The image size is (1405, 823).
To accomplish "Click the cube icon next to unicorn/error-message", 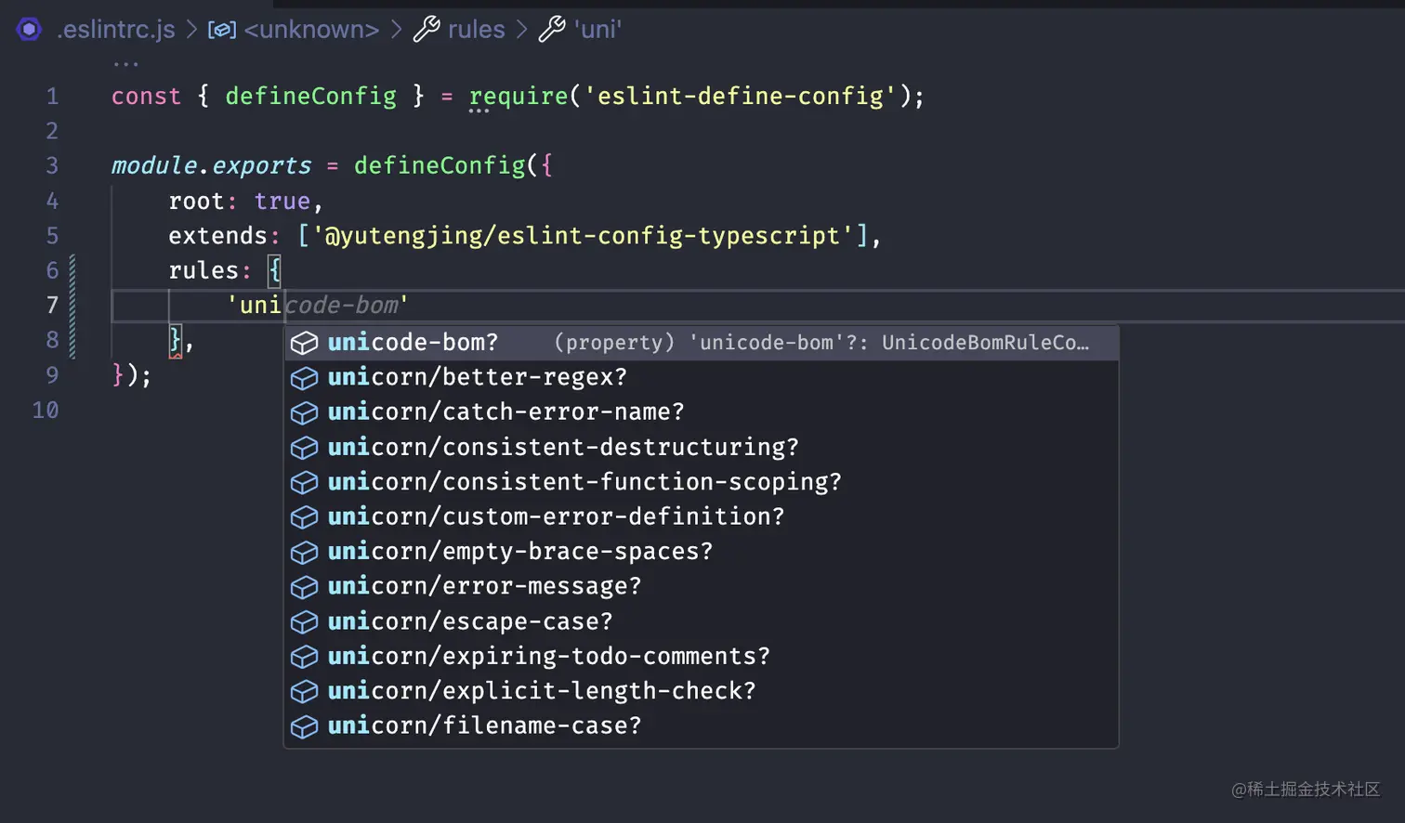I will click(305, 586).
